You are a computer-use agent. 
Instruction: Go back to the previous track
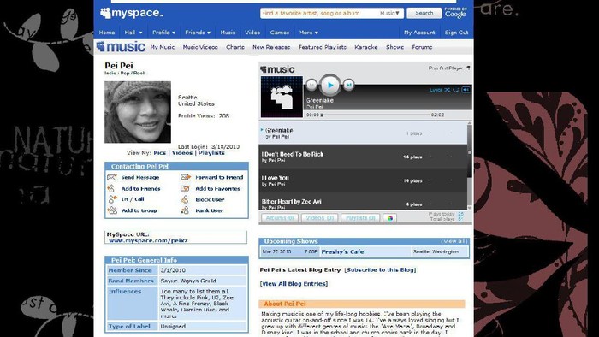(x=311, y=85)
